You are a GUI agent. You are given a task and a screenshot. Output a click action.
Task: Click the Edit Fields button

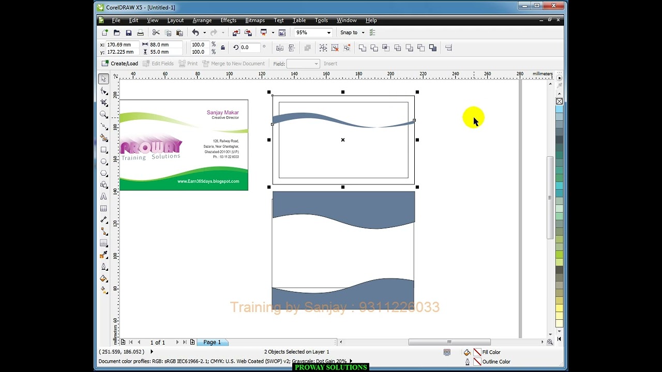[158, 64]
